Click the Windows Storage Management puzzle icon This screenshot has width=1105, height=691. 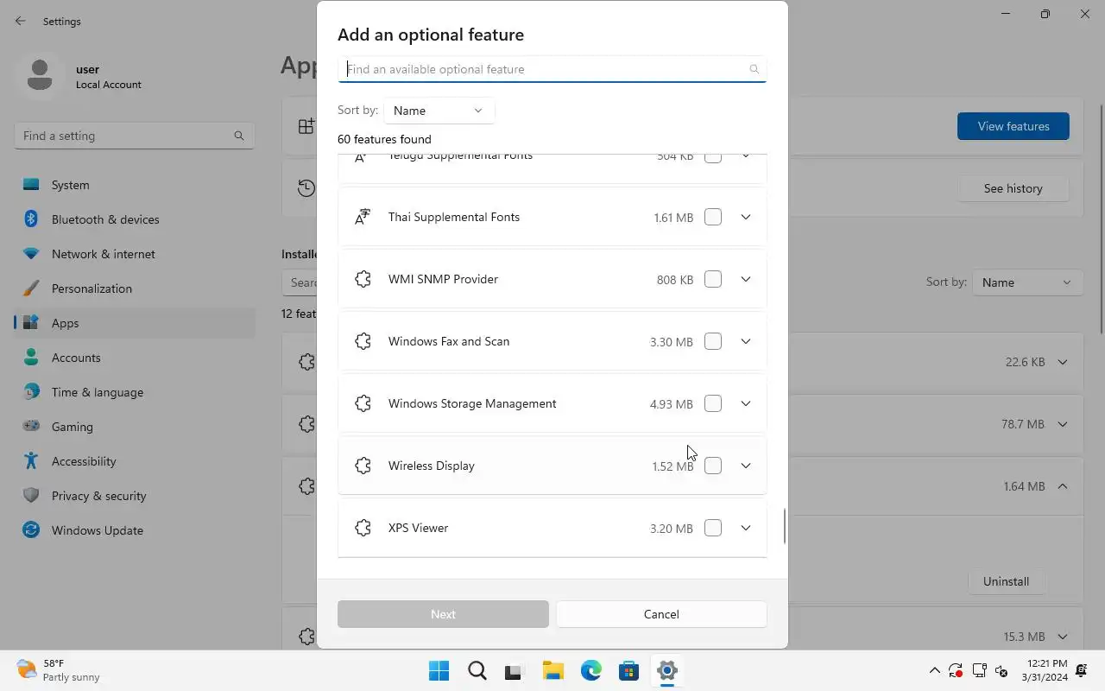(363, 403)
